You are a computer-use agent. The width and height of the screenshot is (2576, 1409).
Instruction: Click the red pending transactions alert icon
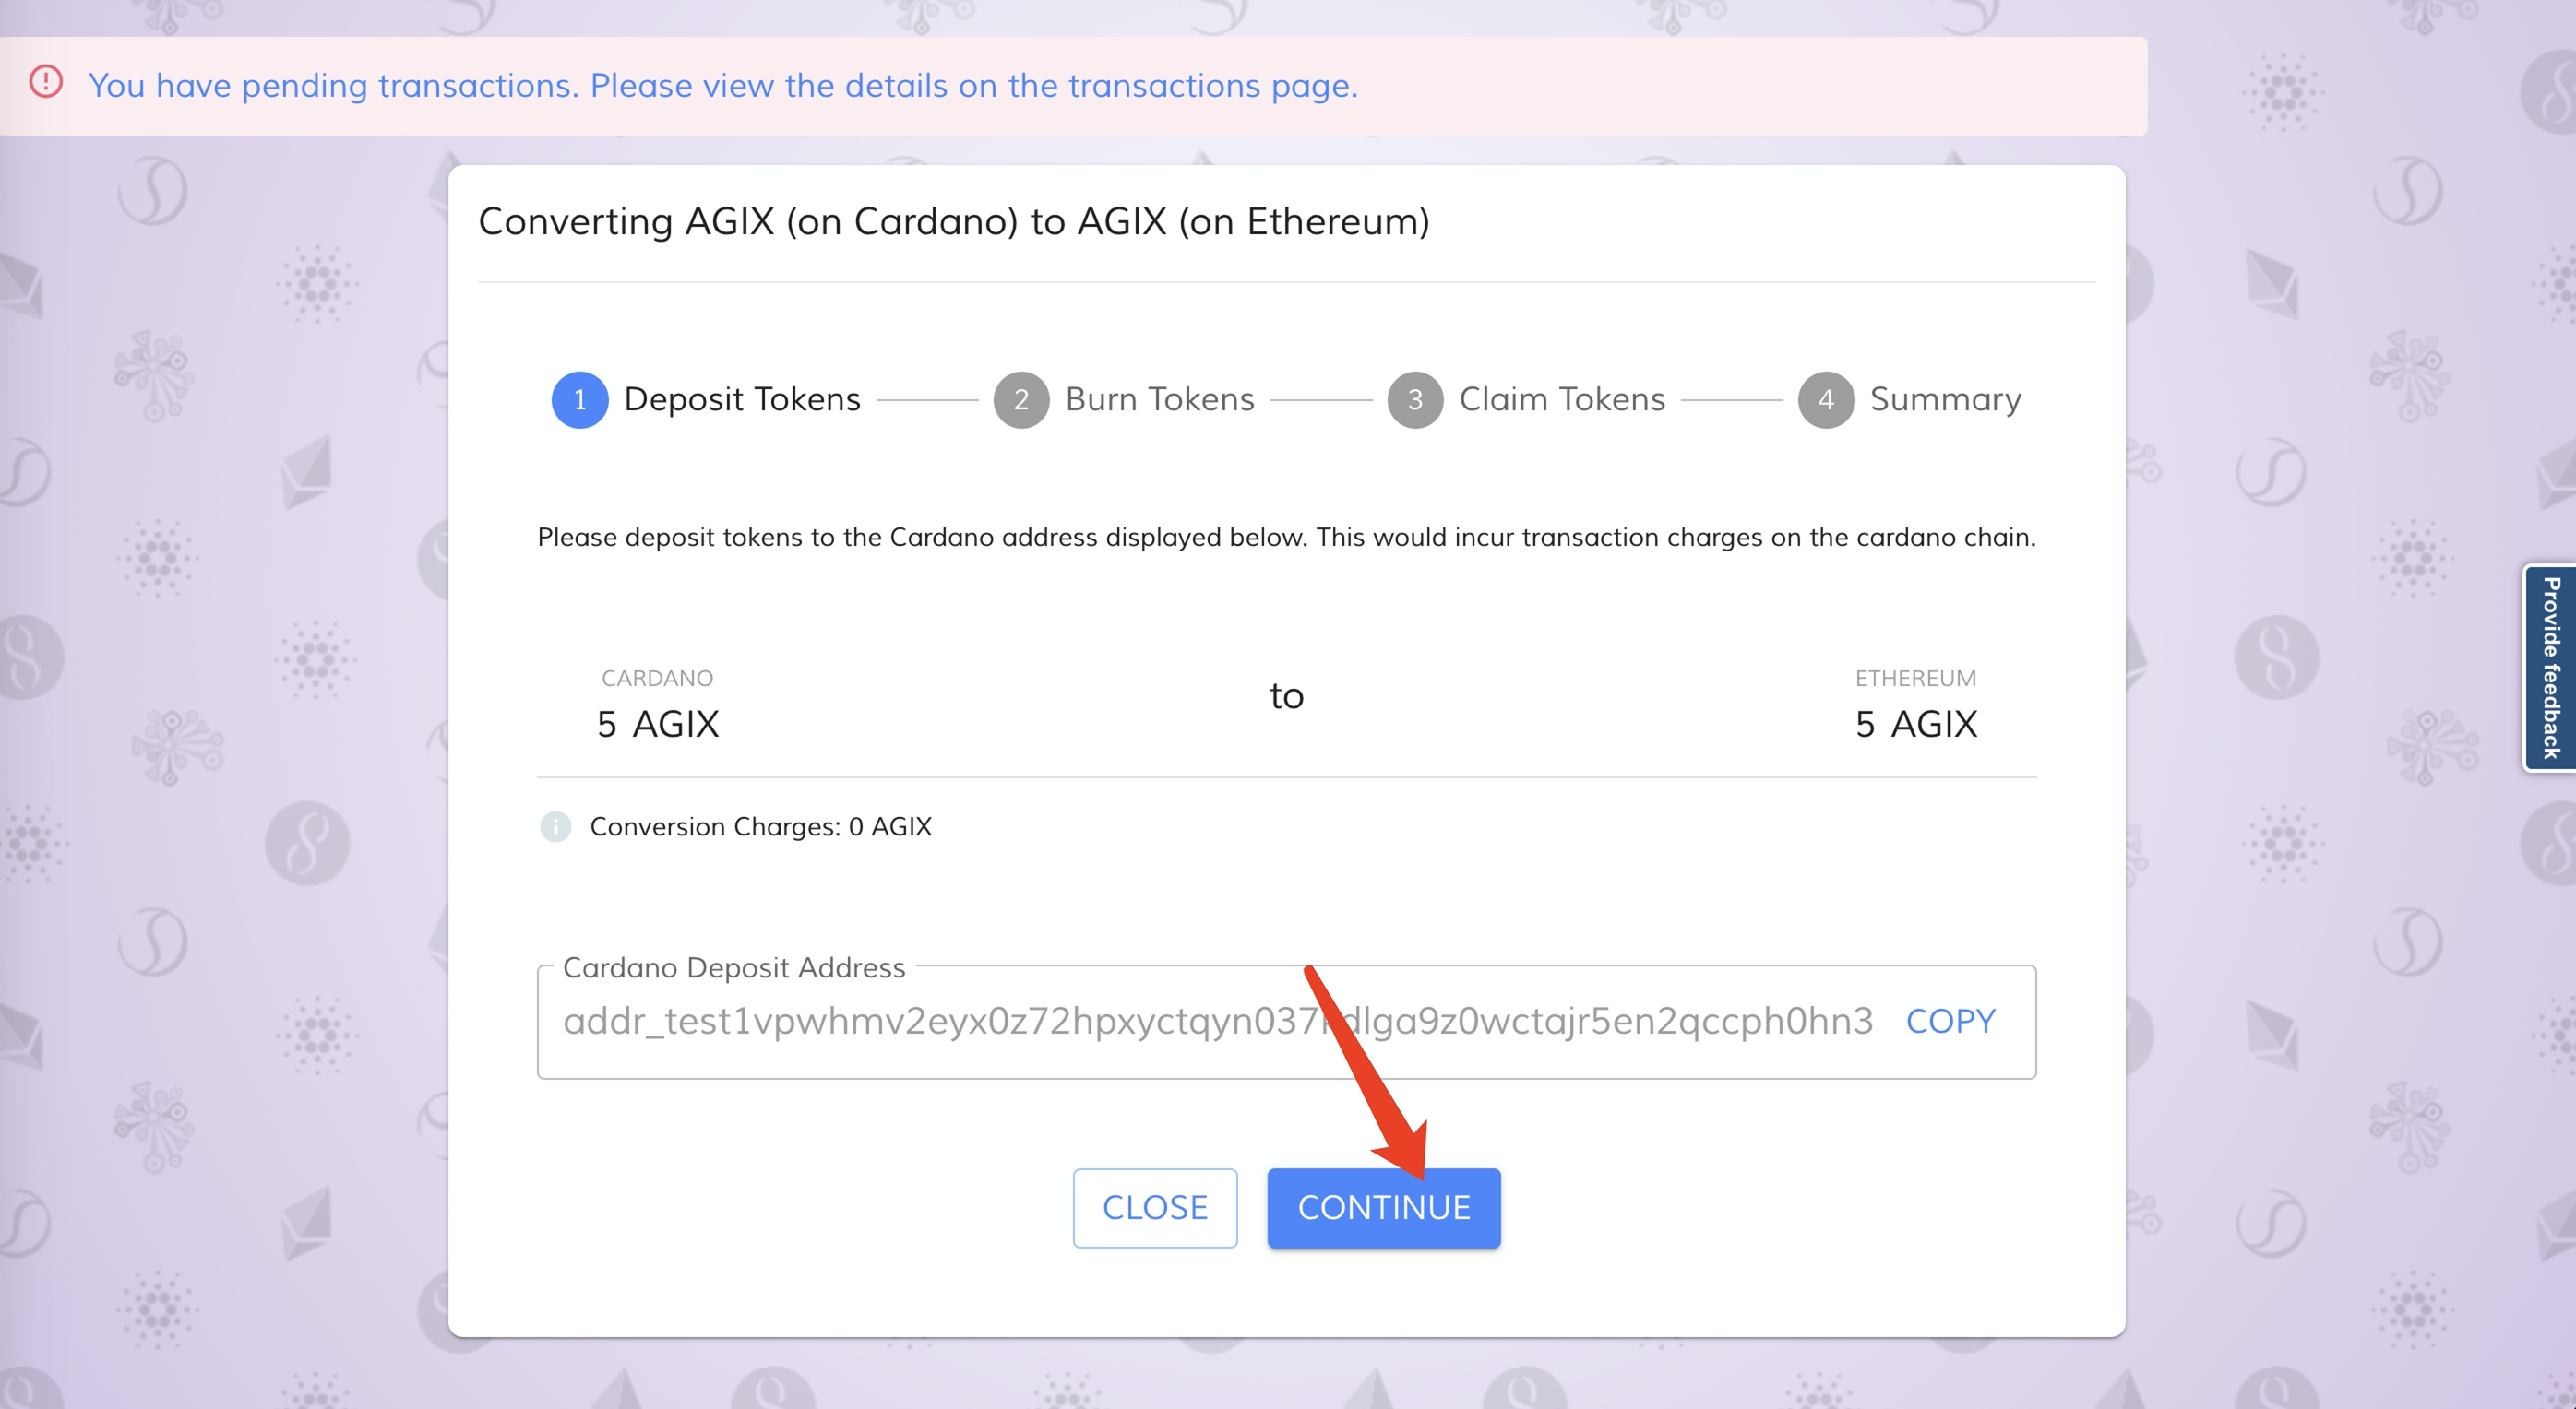pos(46,82)
